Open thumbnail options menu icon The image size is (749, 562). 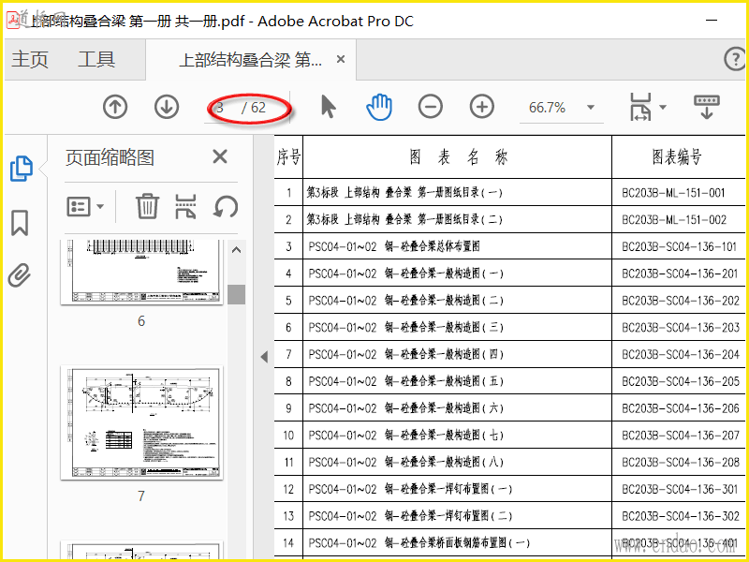point(79,207)
